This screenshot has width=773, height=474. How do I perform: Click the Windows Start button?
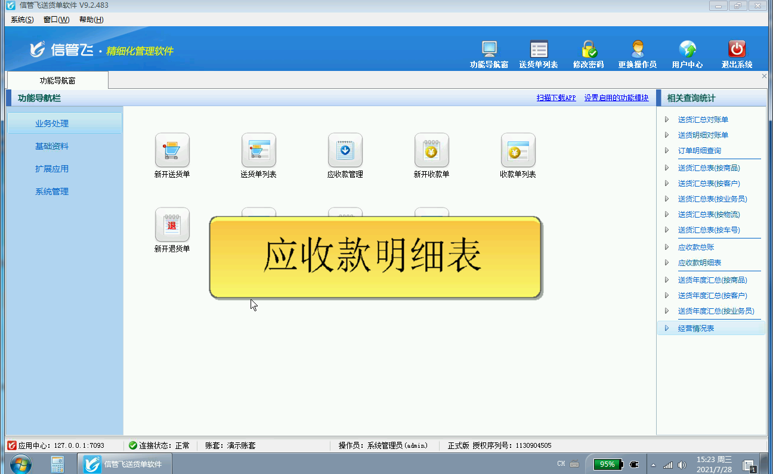(21, 464)
